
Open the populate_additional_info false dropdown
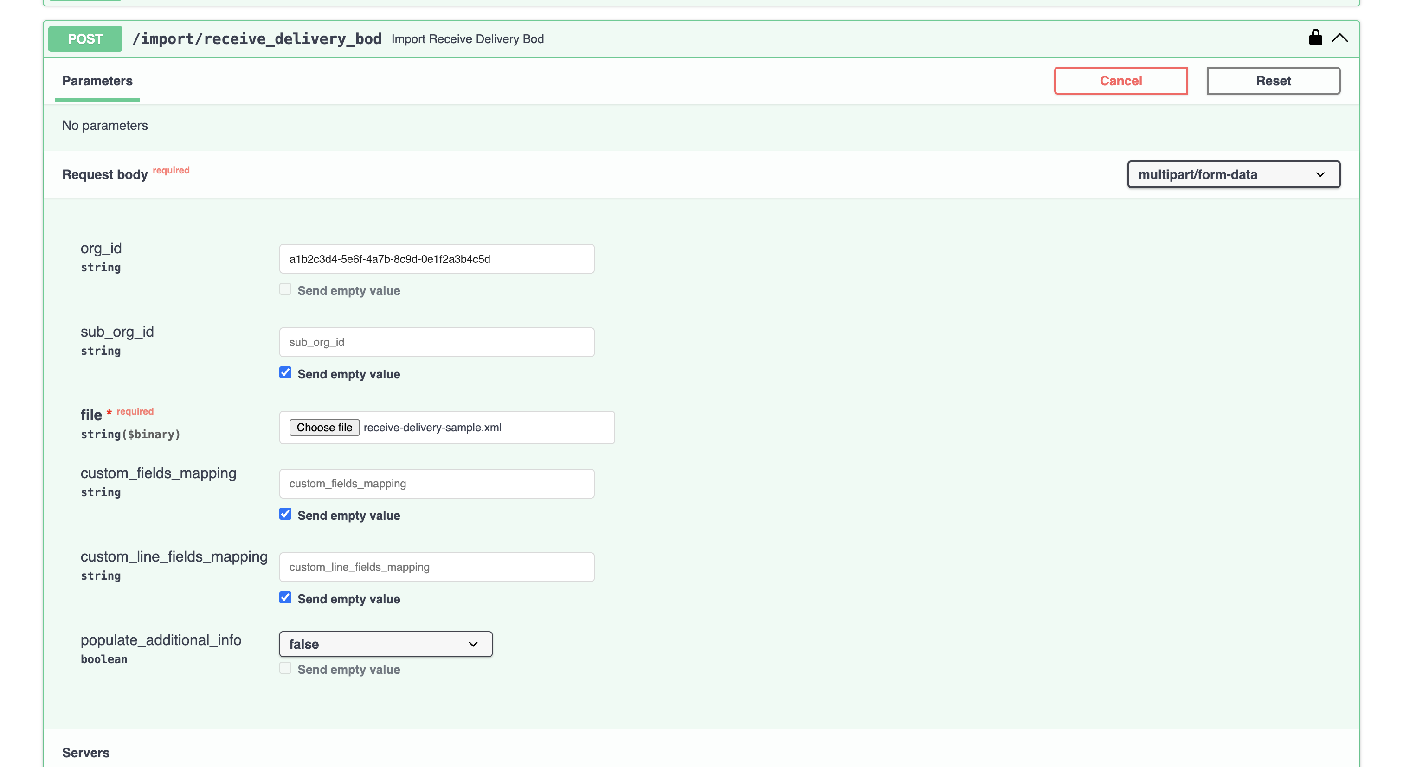(386, 645)
